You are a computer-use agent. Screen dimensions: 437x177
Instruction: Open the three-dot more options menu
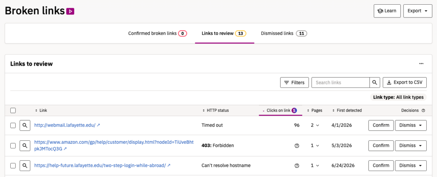point(421,64)
